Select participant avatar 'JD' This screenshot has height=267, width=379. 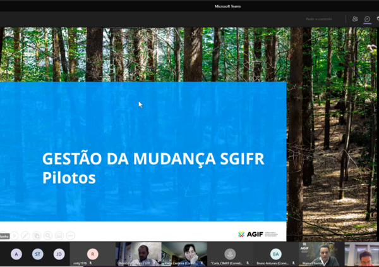59,254
